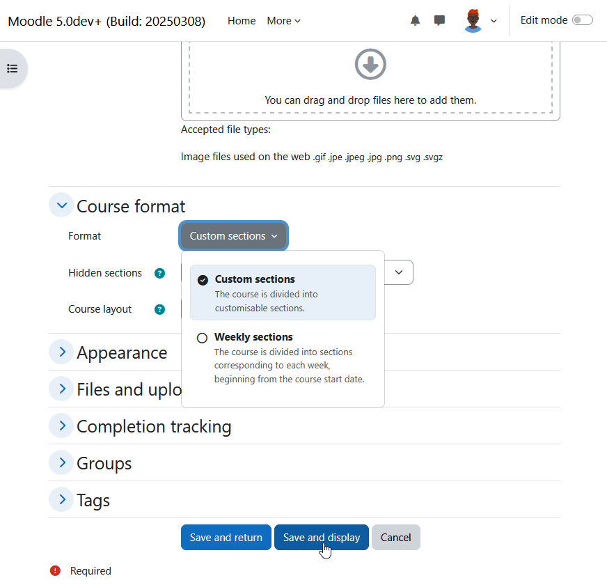Open the More menu
Screen dimensions: 607x585
[x=283, y=21]
